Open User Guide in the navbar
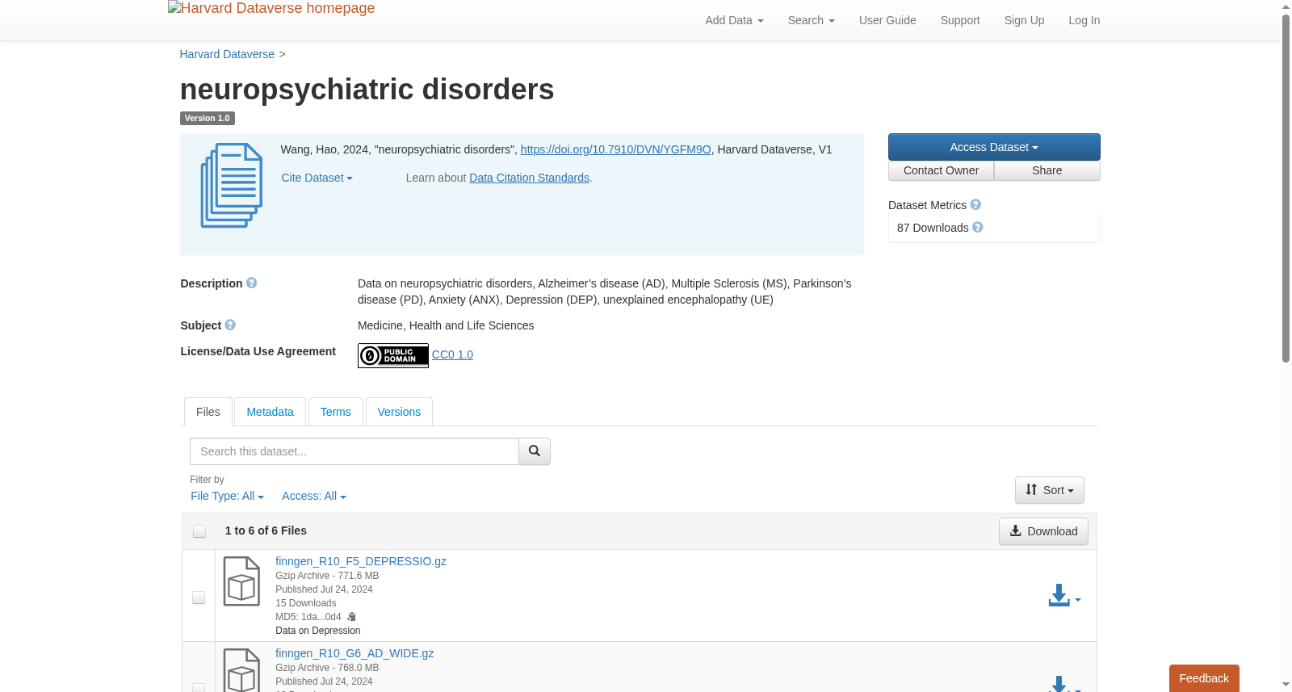The image size is (1292, 692). pyautogui.click(x=887, y=20)
